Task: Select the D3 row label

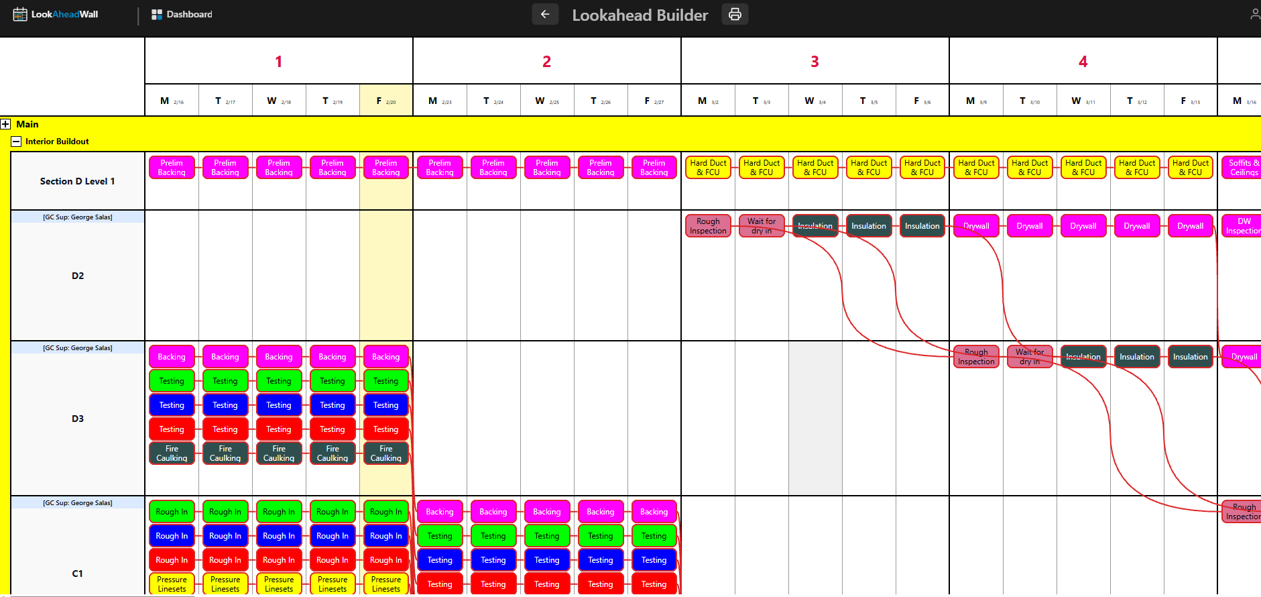Action: [x=78, y=419]
